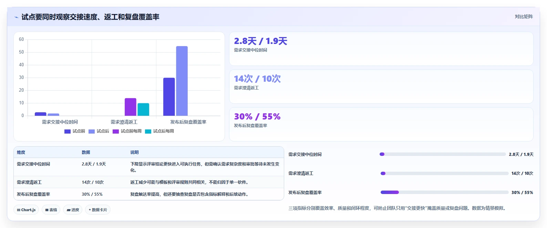547x228 pixels.
Task: Click the 30% / 55% value beside progress bar
Action: coord(522,193)
